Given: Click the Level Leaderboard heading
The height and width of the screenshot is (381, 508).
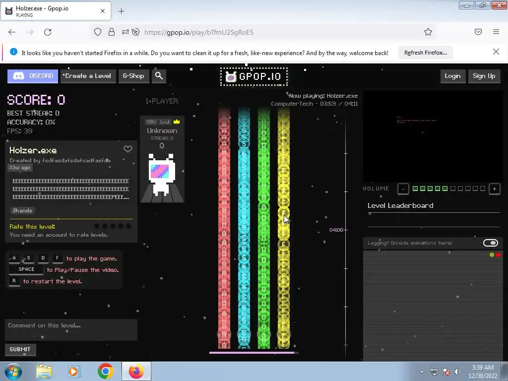Looking at the screenshot, I should pos(400,205).
